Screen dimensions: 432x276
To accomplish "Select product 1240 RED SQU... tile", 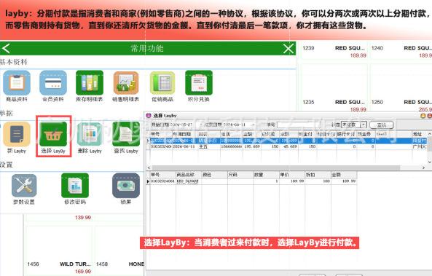I will click(x=401, y=52).
